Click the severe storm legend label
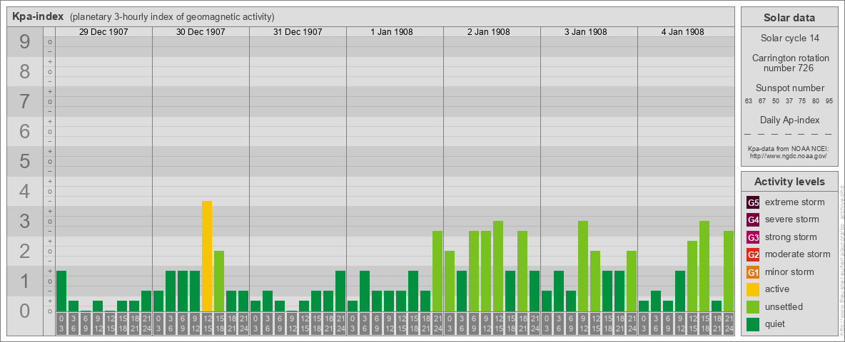Viewport: 845px width, 342px height. [x=792, y=219]
